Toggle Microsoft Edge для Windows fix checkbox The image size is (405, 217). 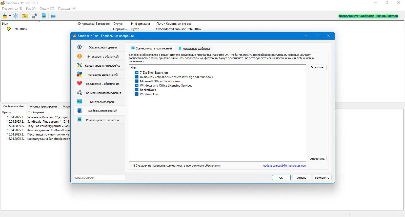coord(137,77)
